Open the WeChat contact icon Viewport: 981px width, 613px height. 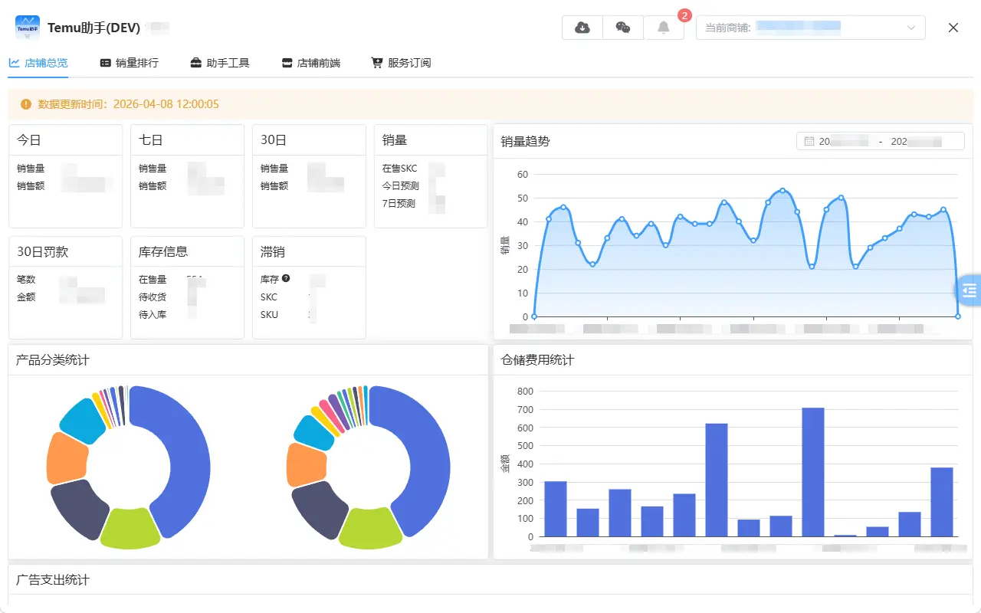(x=623, y=28)
